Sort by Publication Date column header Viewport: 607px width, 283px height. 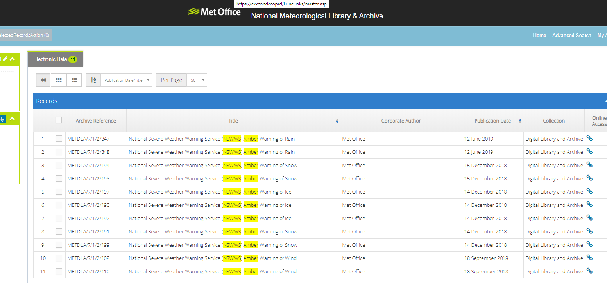492,121
